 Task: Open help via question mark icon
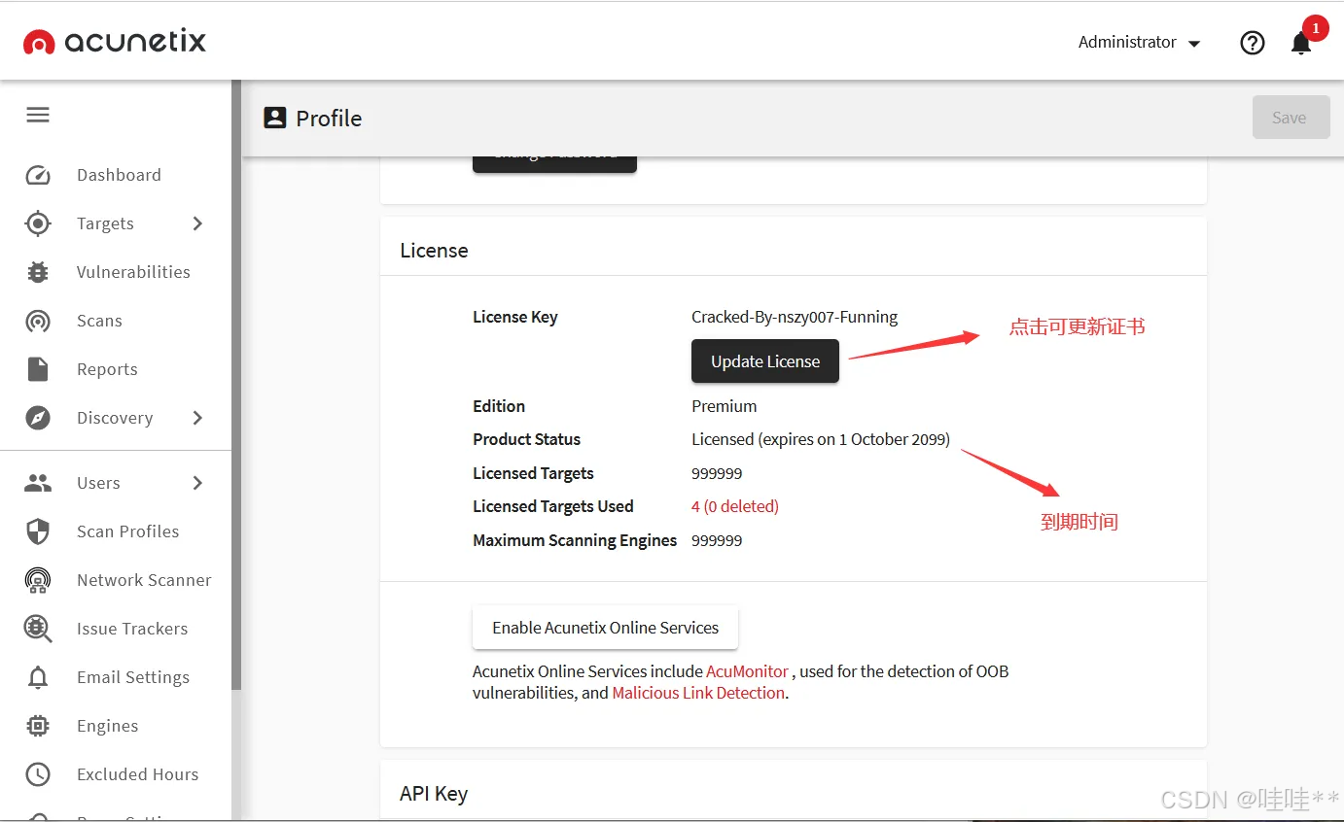(1253, 42)
